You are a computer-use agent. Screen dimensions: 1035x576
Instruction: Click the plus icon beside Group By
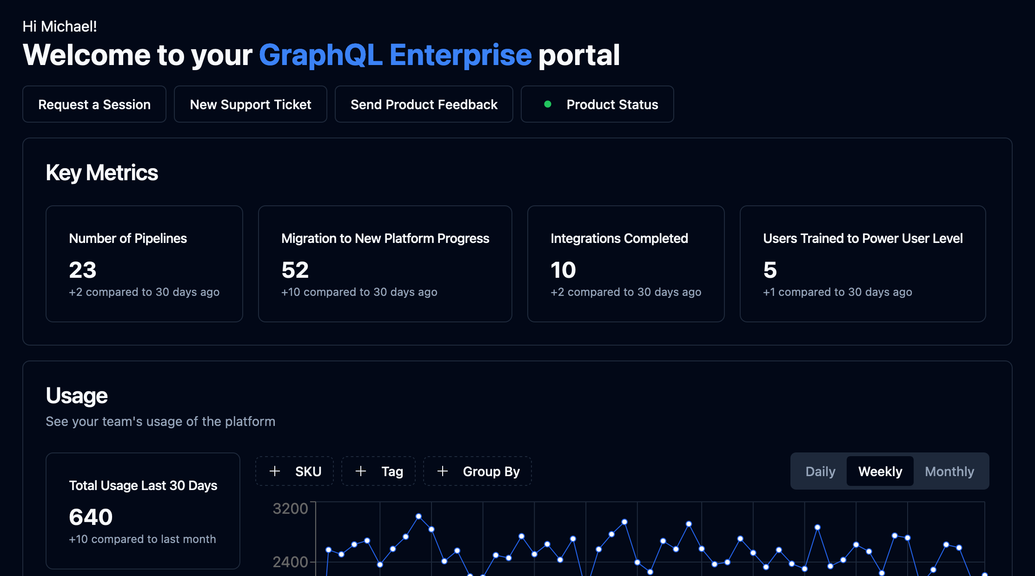pos(443,471)
